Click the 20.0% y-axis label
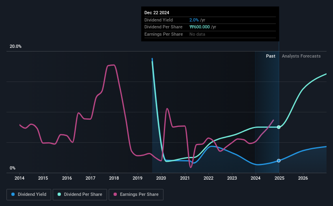This screenshot has height=206, width=333. click(x=15, y=47)
